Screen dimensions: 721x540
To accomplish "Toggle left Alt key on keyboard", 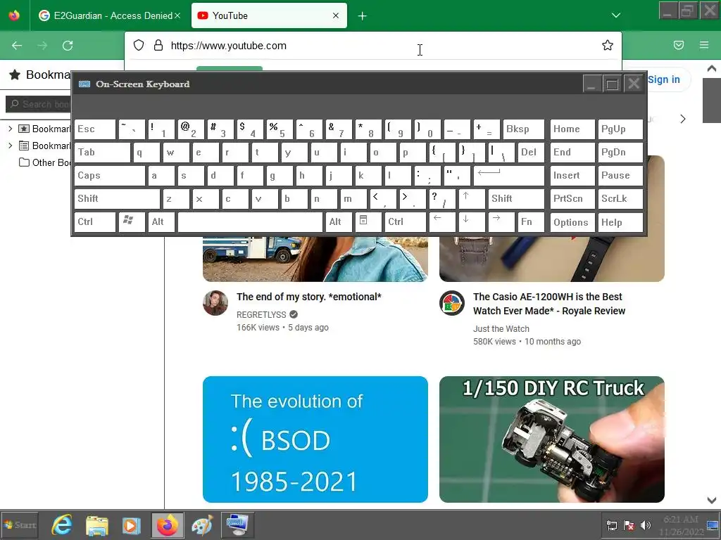I will 161,222.
